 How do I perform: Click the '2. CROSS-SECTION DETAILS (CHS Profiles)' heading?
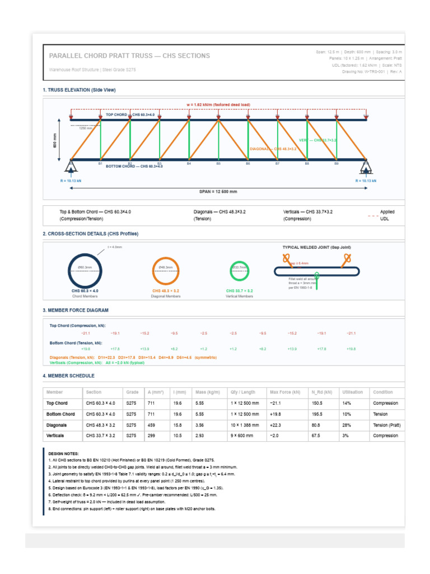click(90, 234)
